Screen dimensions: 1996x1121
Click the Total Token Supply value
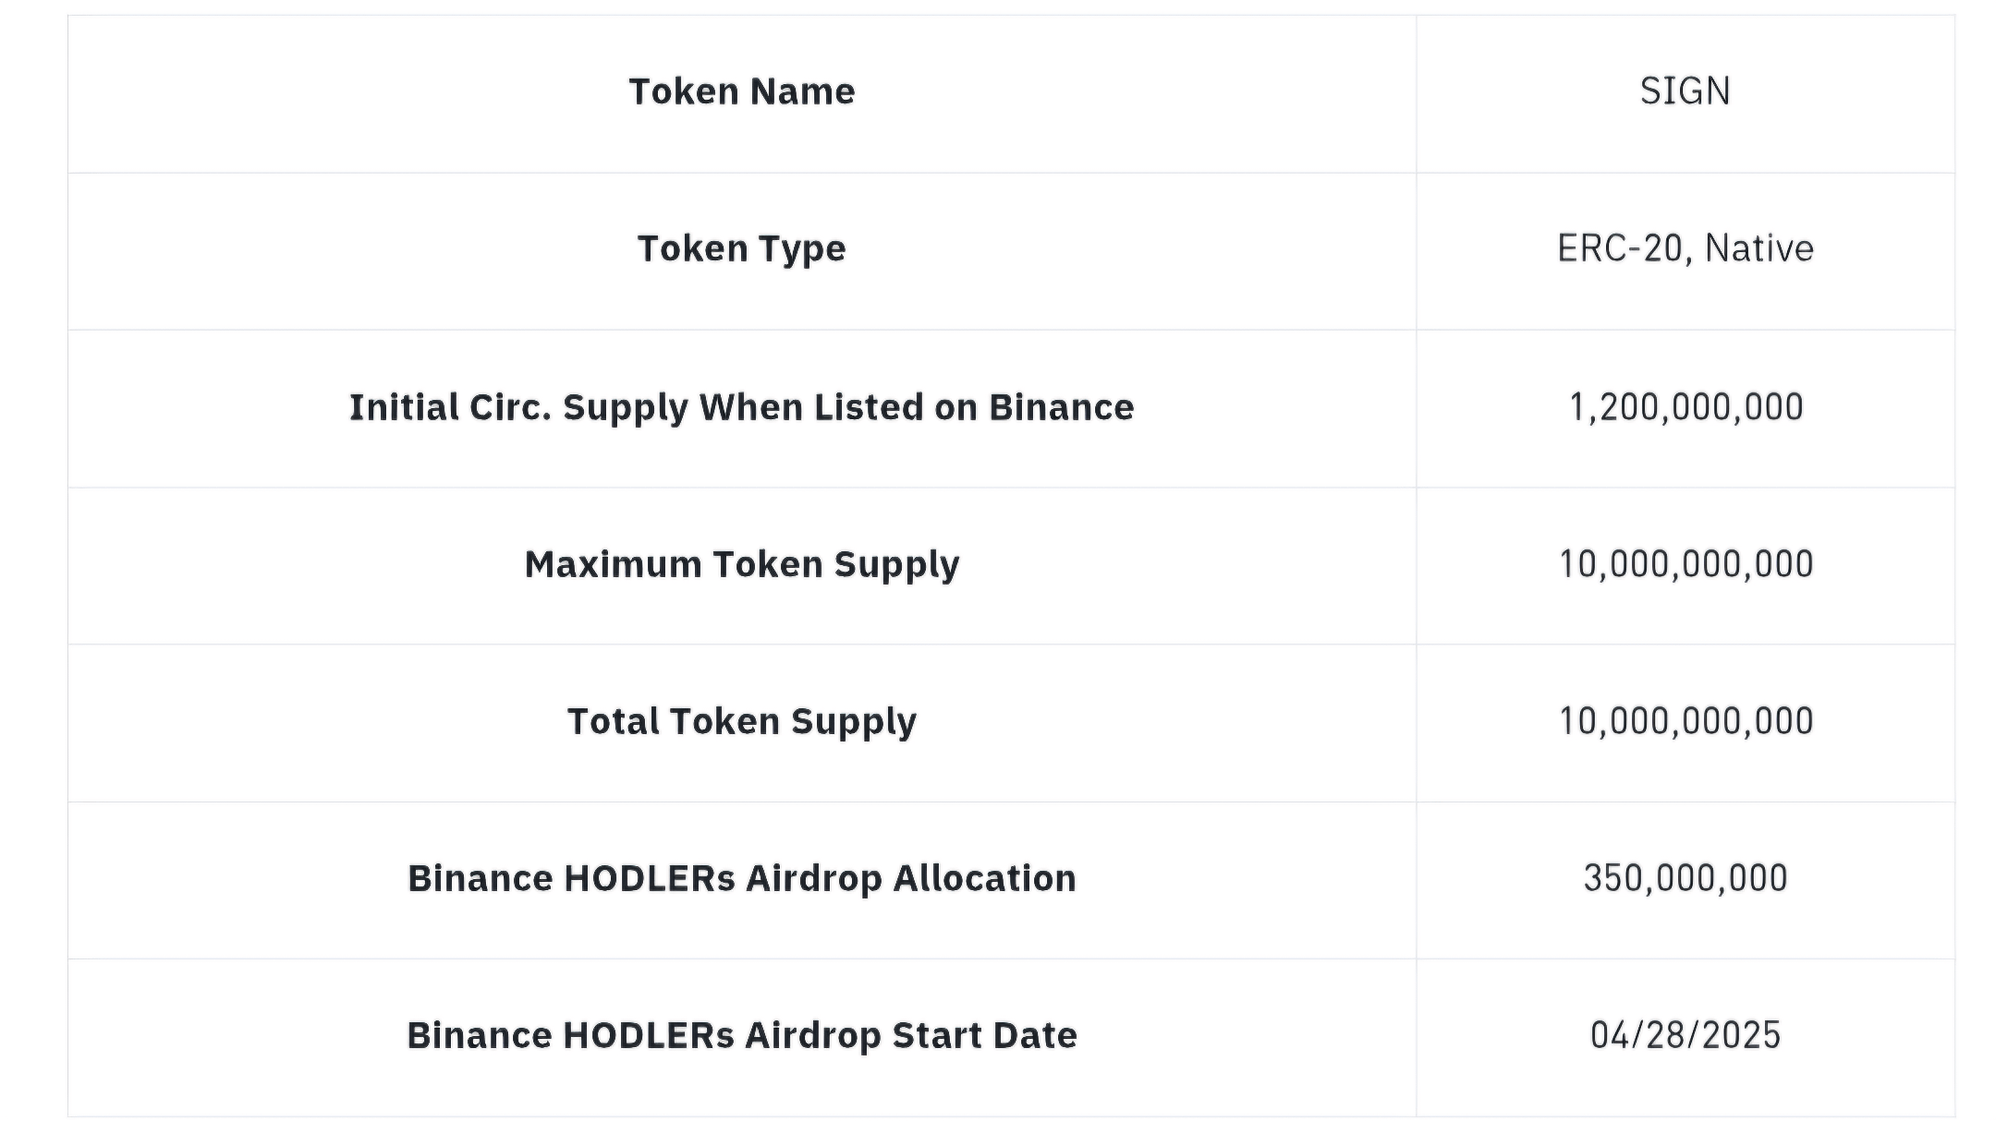click(1685, 721)
